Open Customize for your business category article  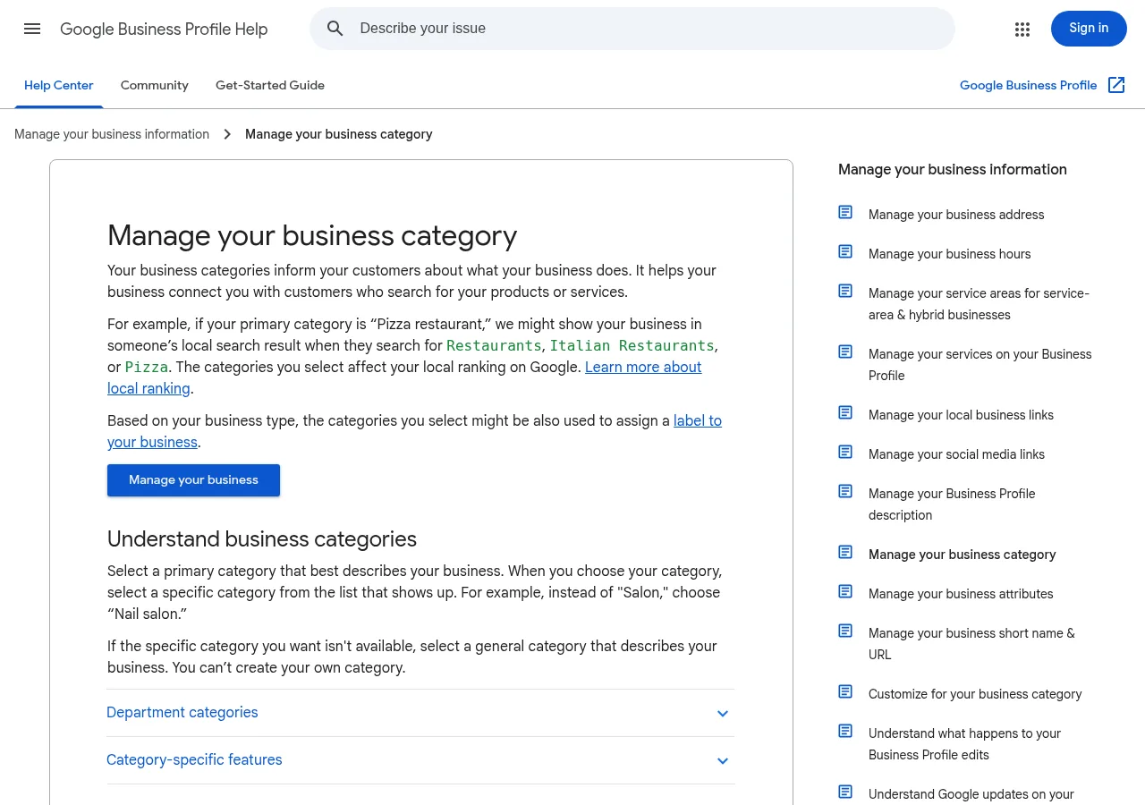pyautogui.click(x=975, y=694)
